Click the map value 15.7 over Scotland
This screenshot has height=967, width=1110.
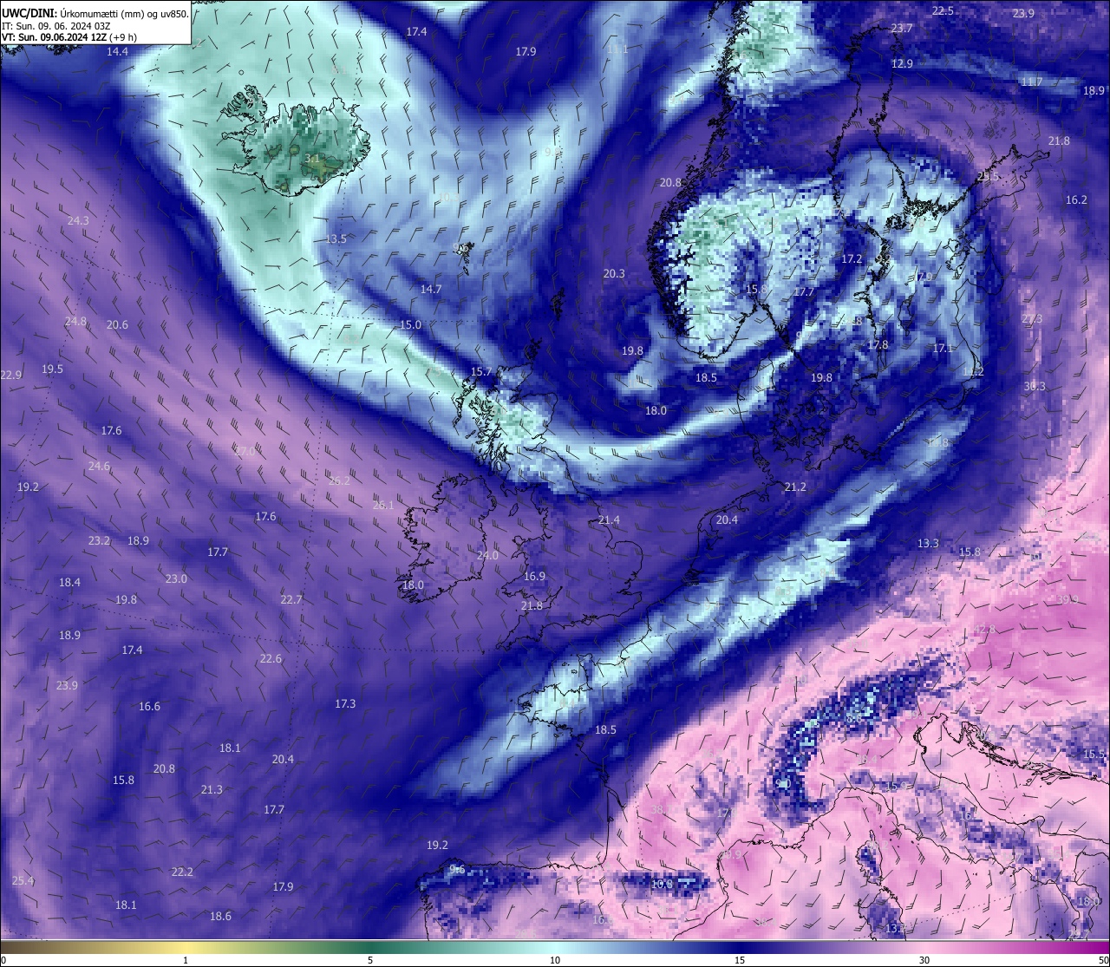click(x=481, y=371)
